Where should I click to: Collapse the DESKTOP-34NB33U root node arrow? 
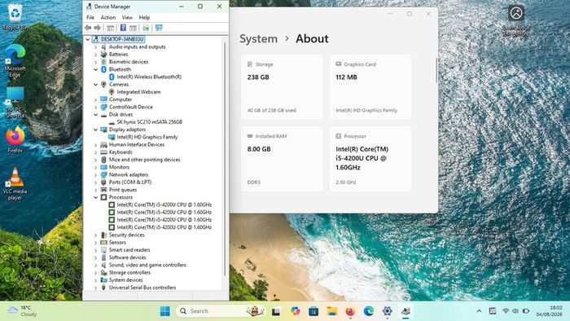[88, 39]
